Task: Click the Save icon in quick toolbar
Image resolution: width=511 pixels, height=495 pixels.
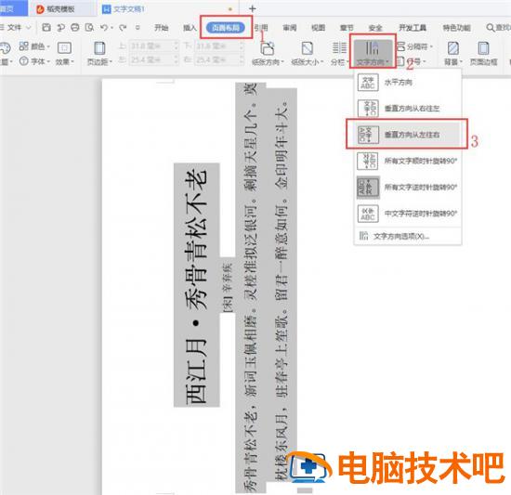Action: pos(46,27)
